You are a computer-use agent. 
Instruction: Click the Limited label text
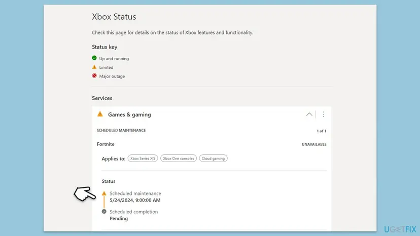coord(106,67)
